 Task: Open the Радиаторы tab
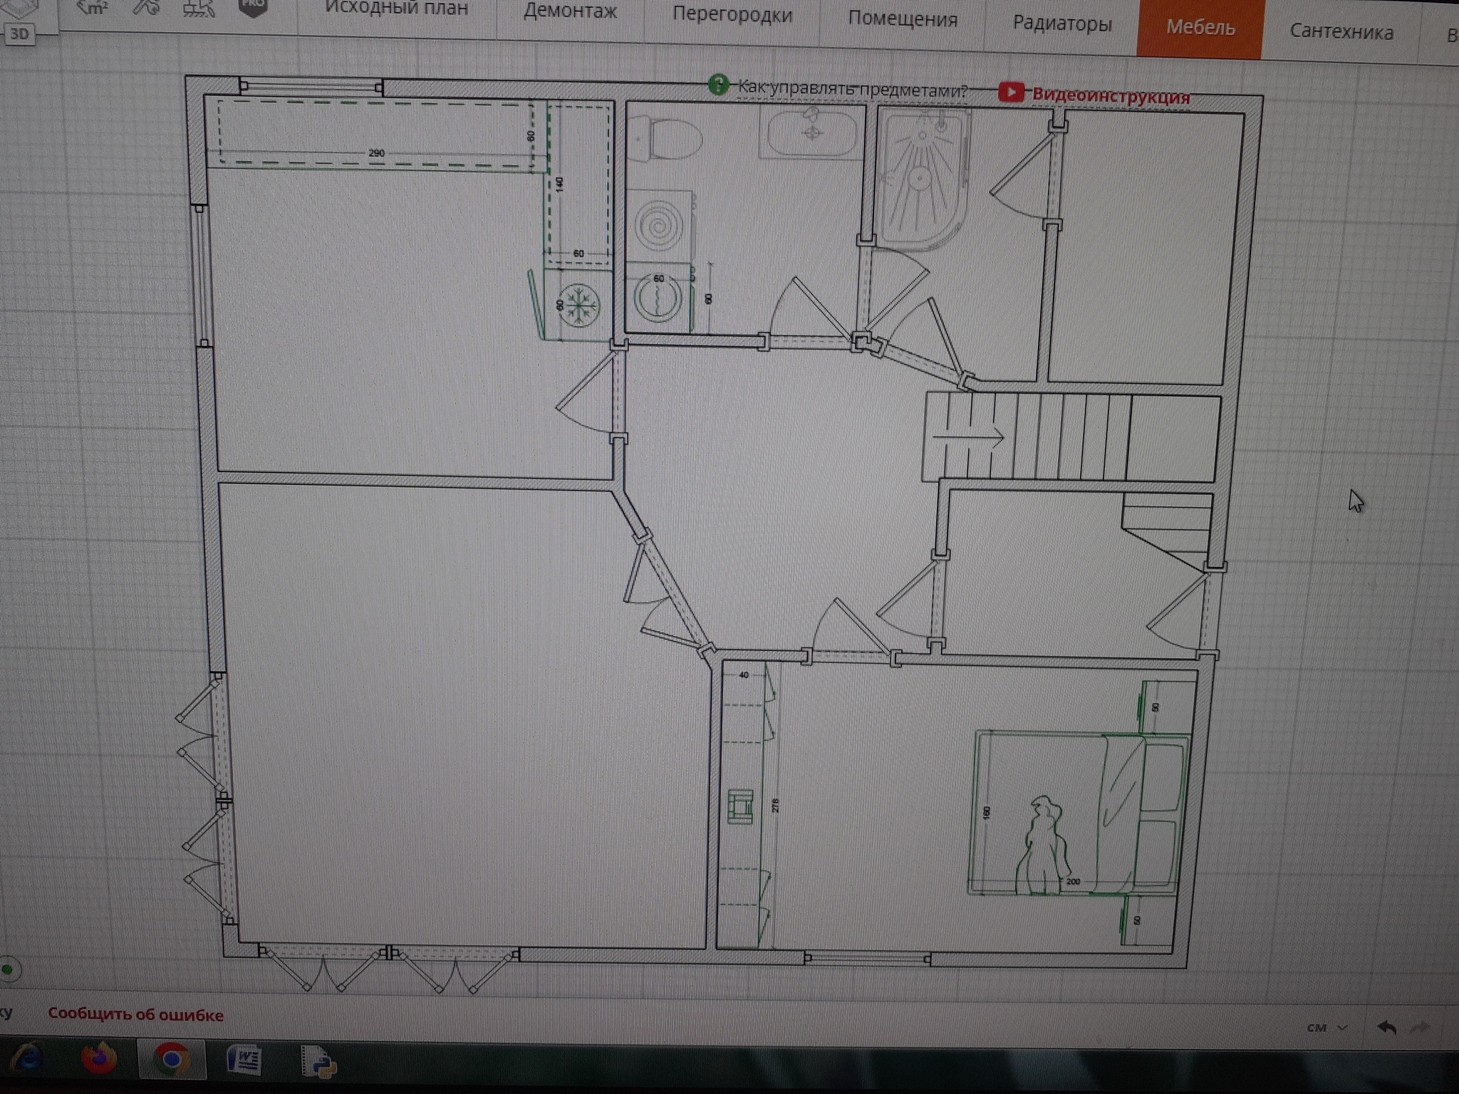coord(1061,24)
